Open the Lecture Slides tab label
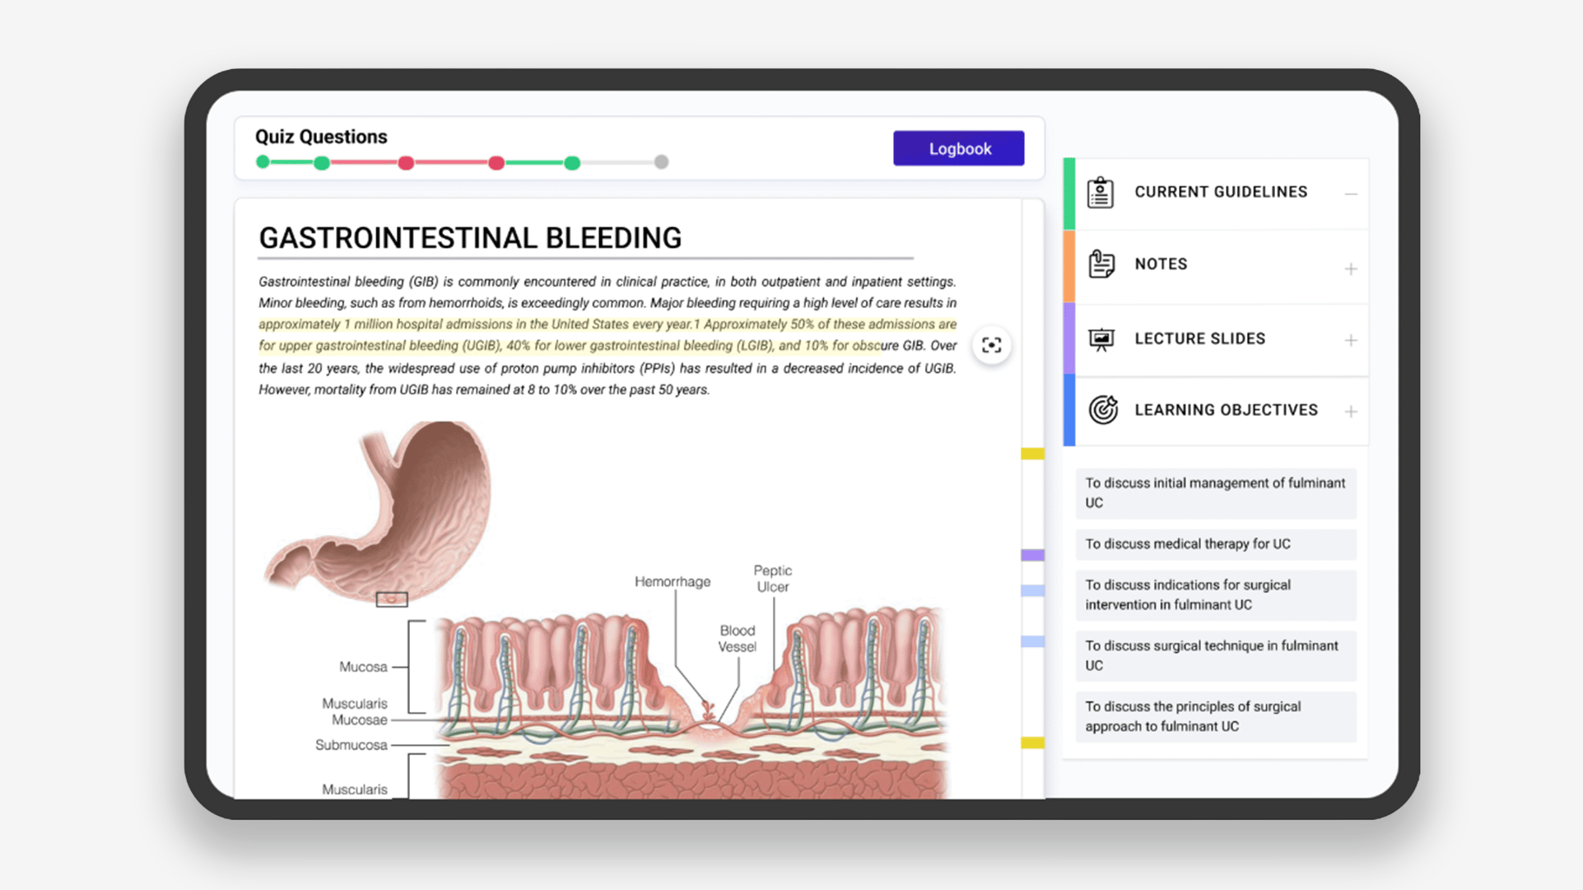Screen dimensions: 1583x890 coord(1199,339)
